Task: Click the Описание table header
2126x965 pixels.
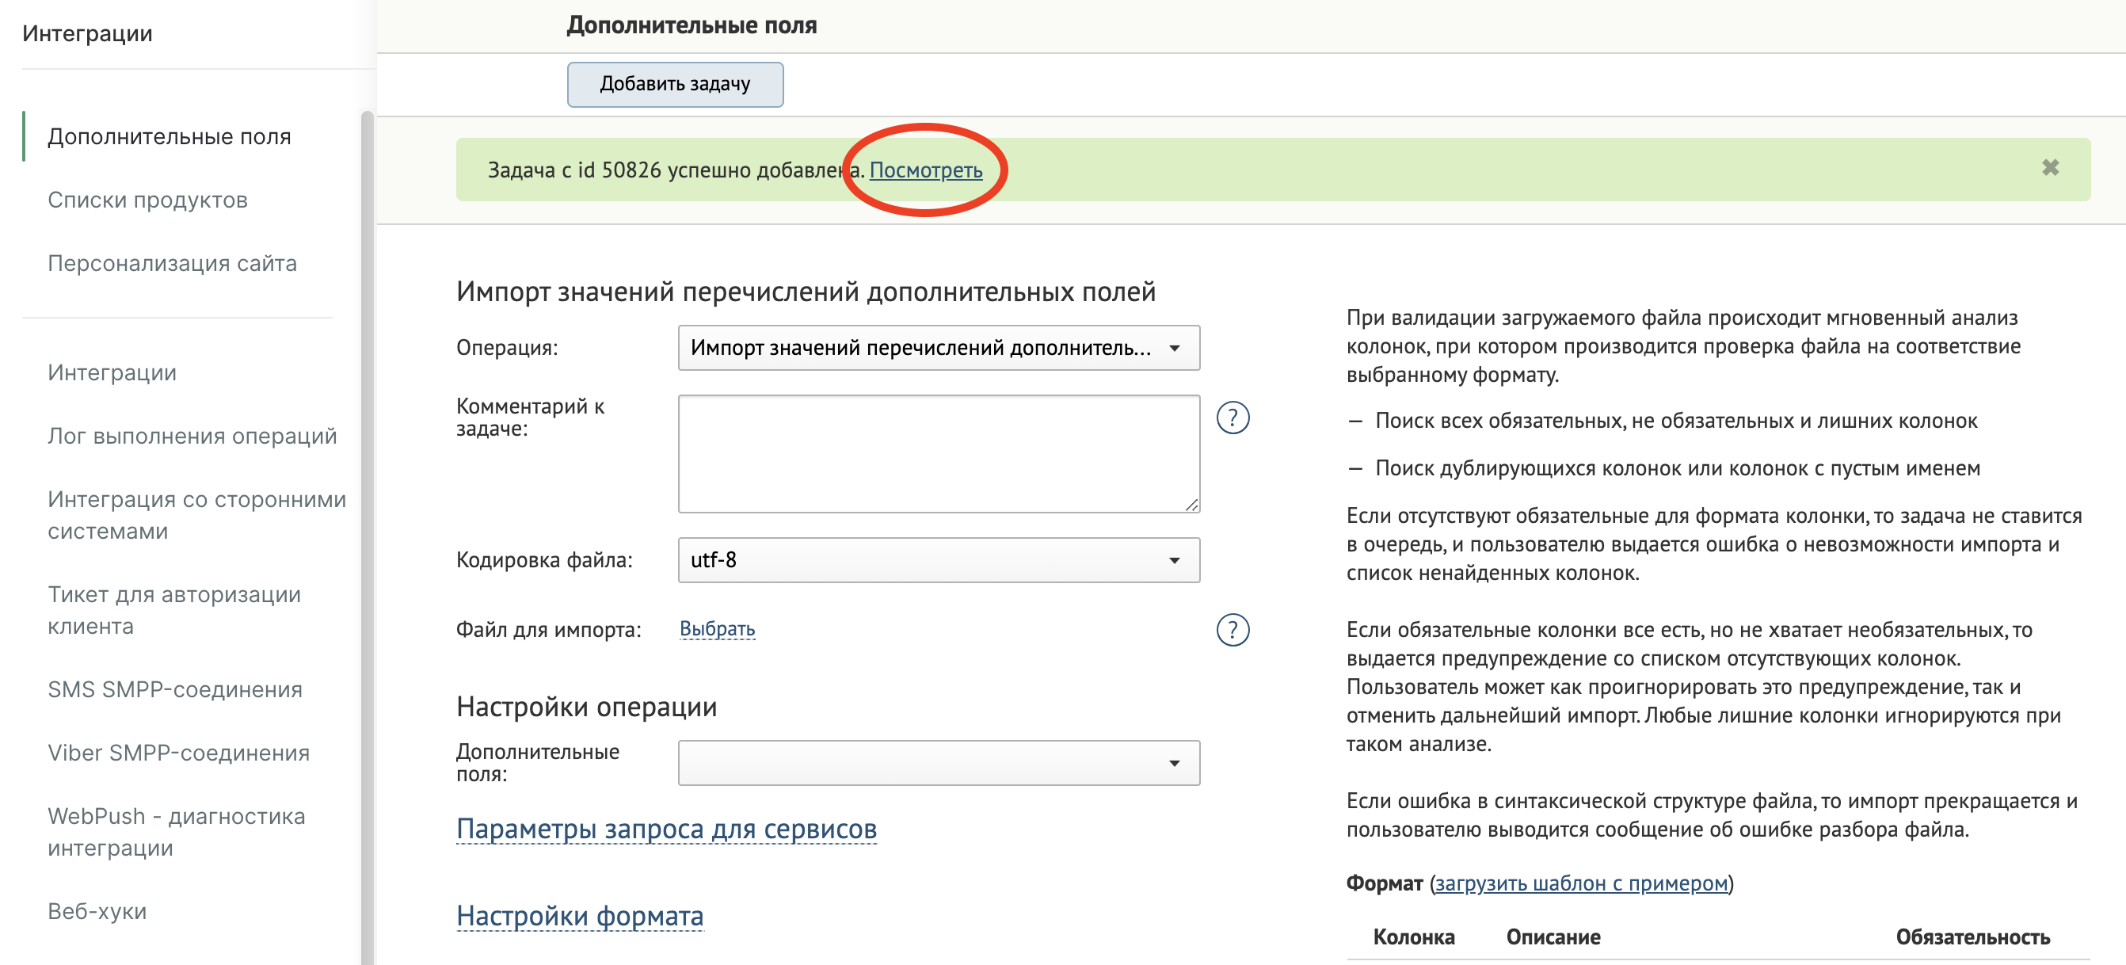Action: 1553,937
